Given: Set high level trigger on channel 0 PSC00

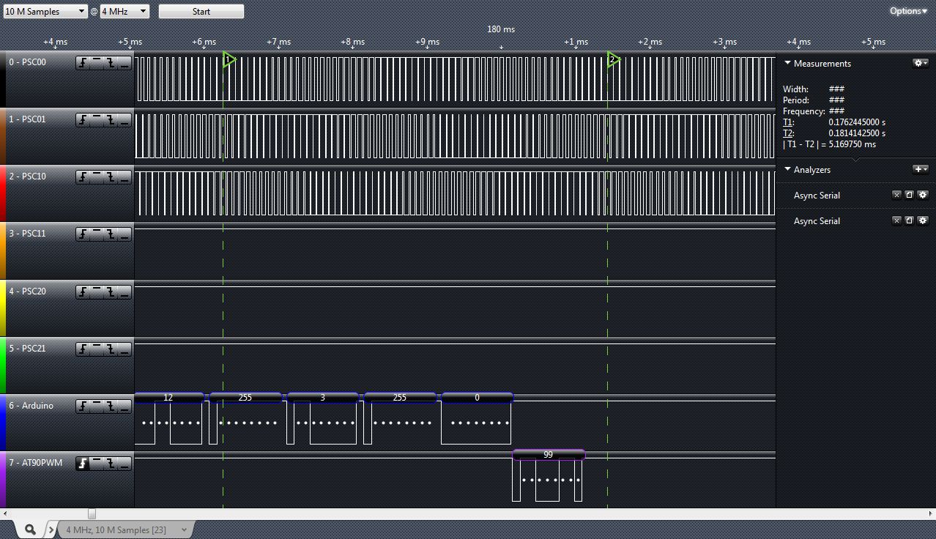Looking at the screenshot, I should [x=97, y=63].
